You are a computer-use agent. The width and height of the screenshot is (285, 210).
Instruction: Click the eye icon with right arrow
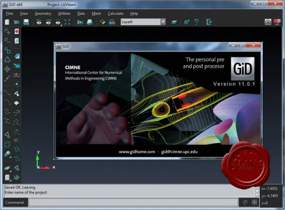coord(48,22)
